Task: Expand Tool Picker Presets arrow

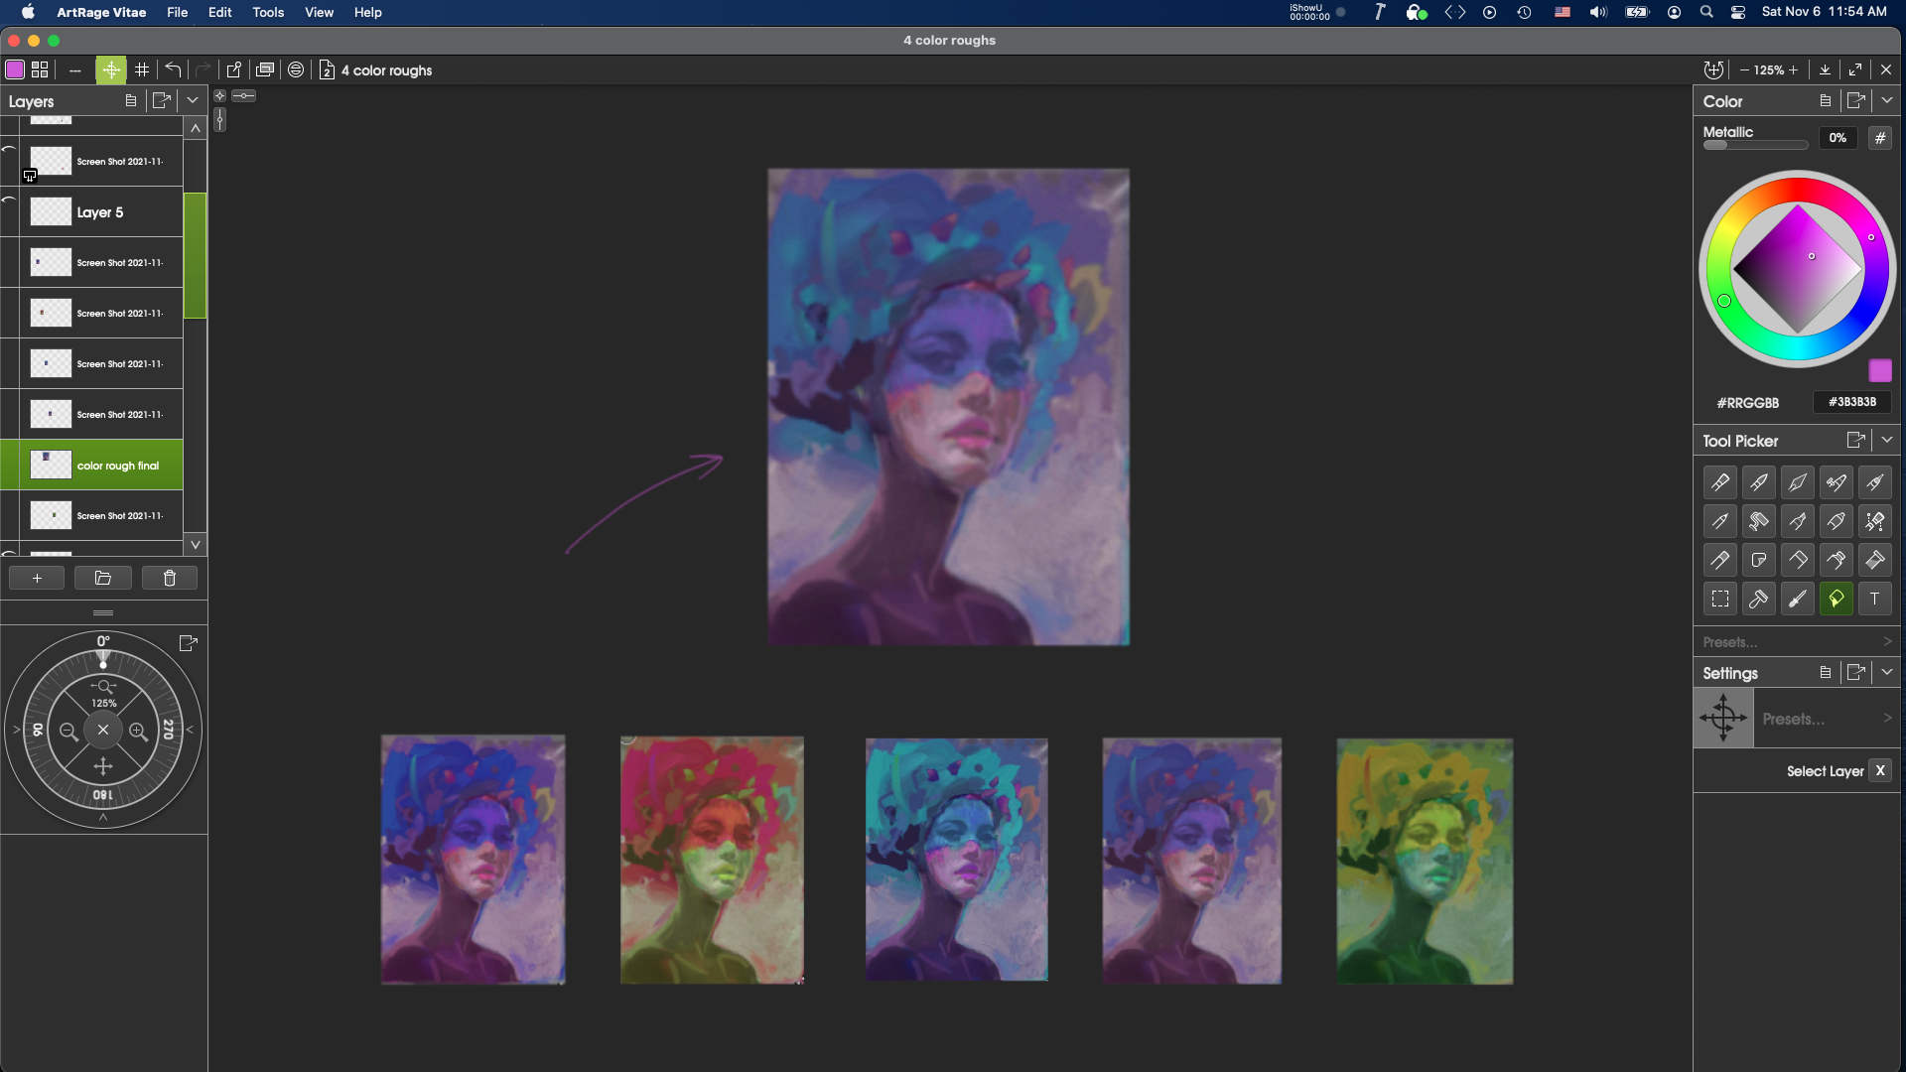Action: (1887, 642)
